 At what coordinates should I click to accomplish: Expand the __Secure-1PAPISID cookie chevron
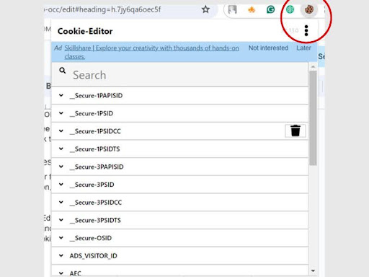[x=61, y=95]
